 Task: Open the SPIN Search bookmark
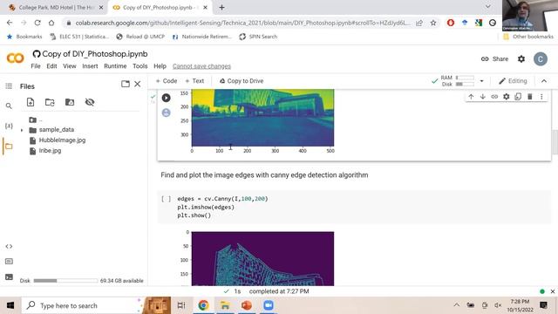point(258,37)
